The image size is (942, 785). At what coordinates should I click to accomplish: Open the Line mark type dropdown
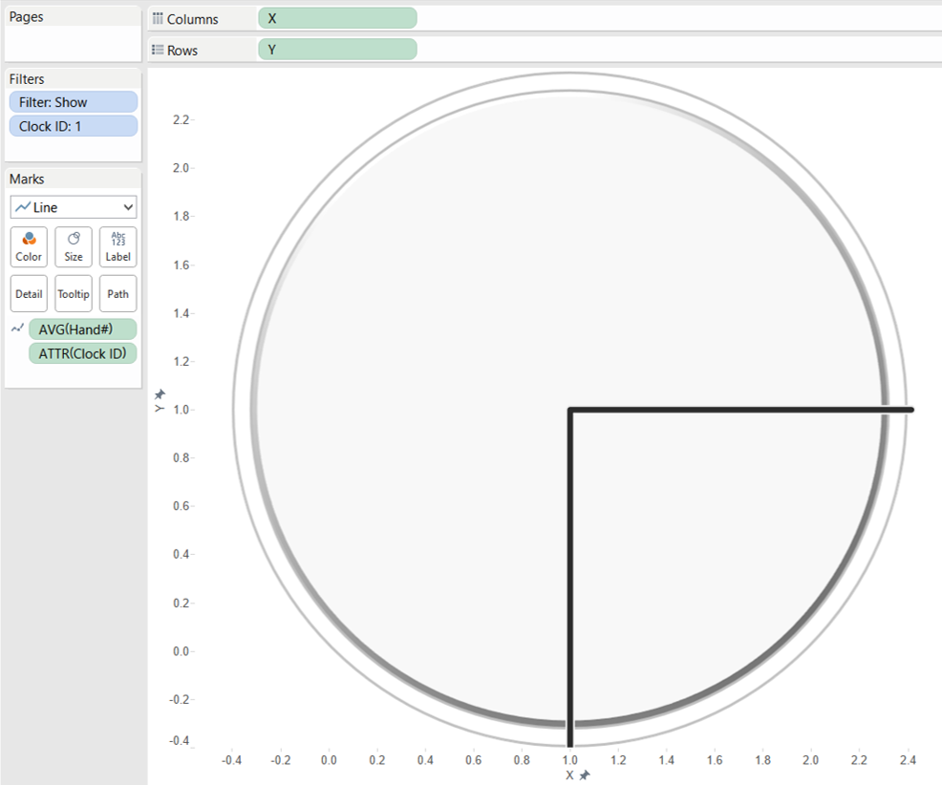pos(74,207)
